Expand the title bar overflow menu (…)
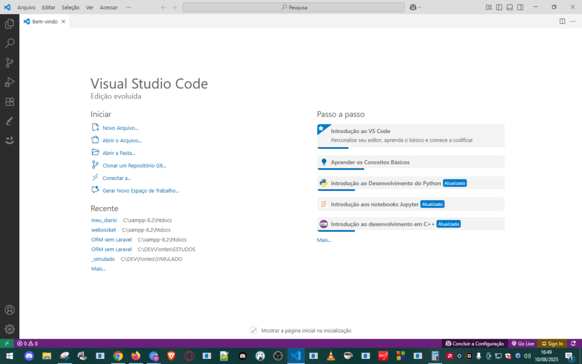582x364 pixels. pyautogui.click(x=128, y=7)
